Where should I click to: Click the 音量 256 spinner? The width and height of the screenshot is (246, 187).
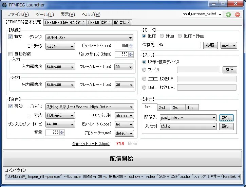coord(55,133)
